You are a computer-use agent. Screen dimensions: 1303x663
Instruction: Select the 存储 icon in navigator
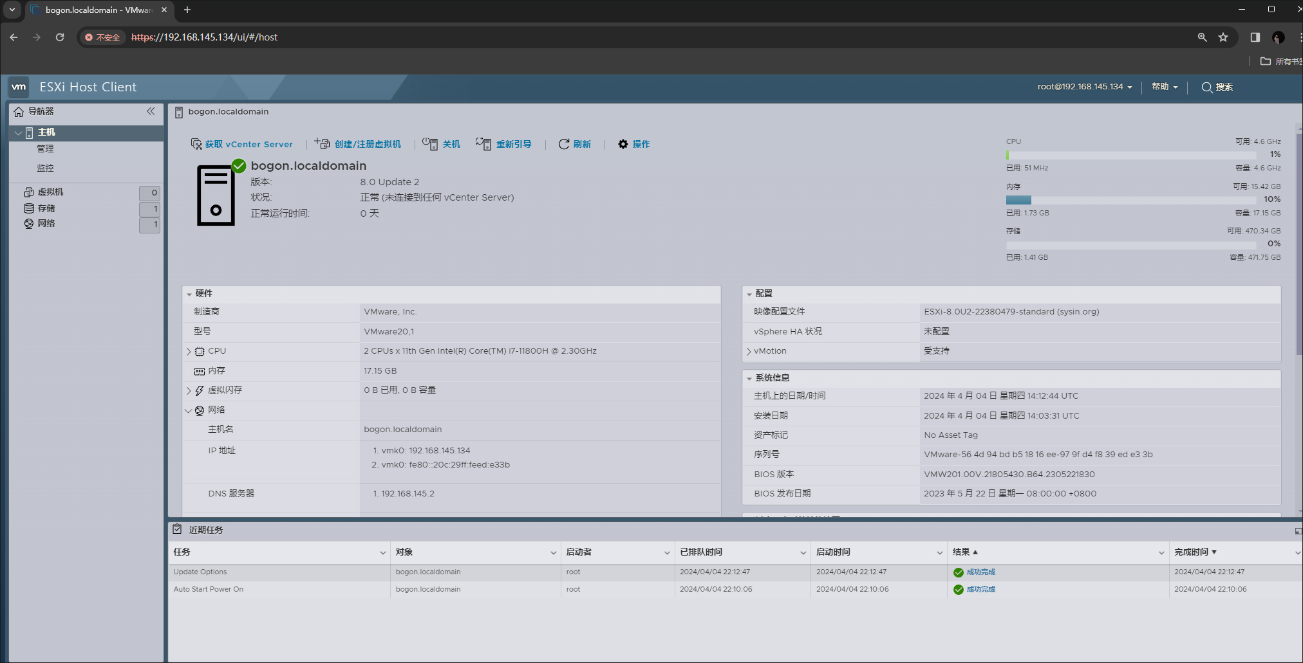click(x=29, y=208)
